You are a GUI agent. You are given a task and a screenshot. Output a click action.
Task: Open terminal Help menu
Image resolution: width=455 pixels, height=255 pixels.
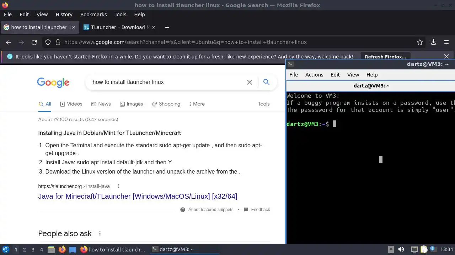click(372, 75)
